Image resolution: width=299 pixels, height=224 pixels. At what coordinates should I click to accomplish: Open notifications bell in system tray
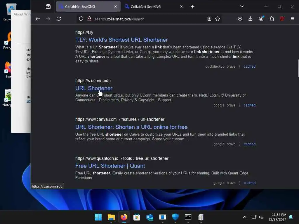click(x=291, y=217)
